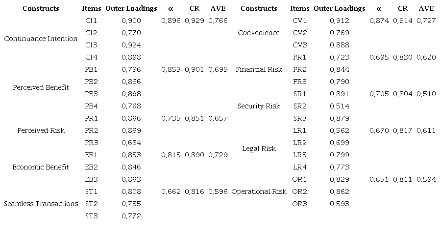Viewport: 440px width, 232px height.
Task: Select the Security Risk construct cell
Action: click(259, 106)
